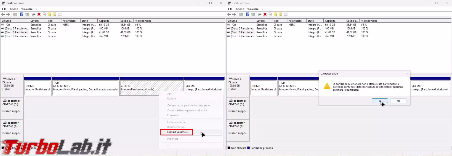The height and width of the screenshot is (156, 452).
Task: Sort by the Capacità column header in left window
Action: [104, 21]
